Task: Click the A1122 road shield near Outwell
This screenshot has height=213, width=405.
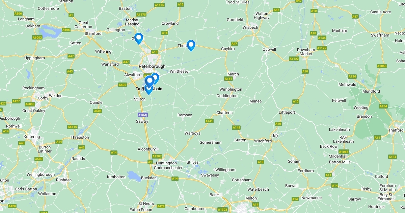Action: pos(294,59)
